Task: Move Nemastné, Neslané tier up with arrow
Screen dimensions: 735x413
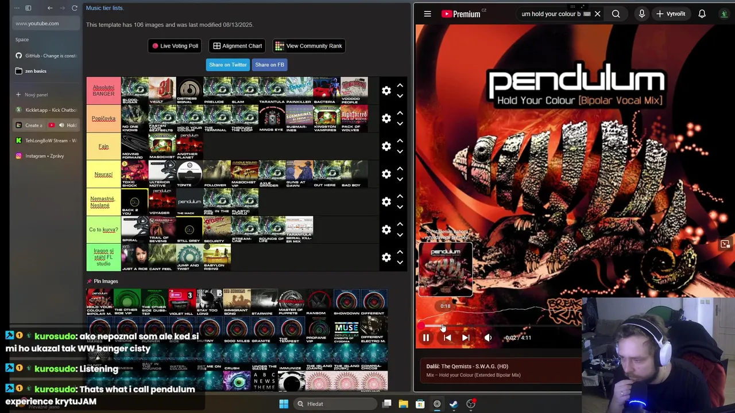Action: coord(400,197)
